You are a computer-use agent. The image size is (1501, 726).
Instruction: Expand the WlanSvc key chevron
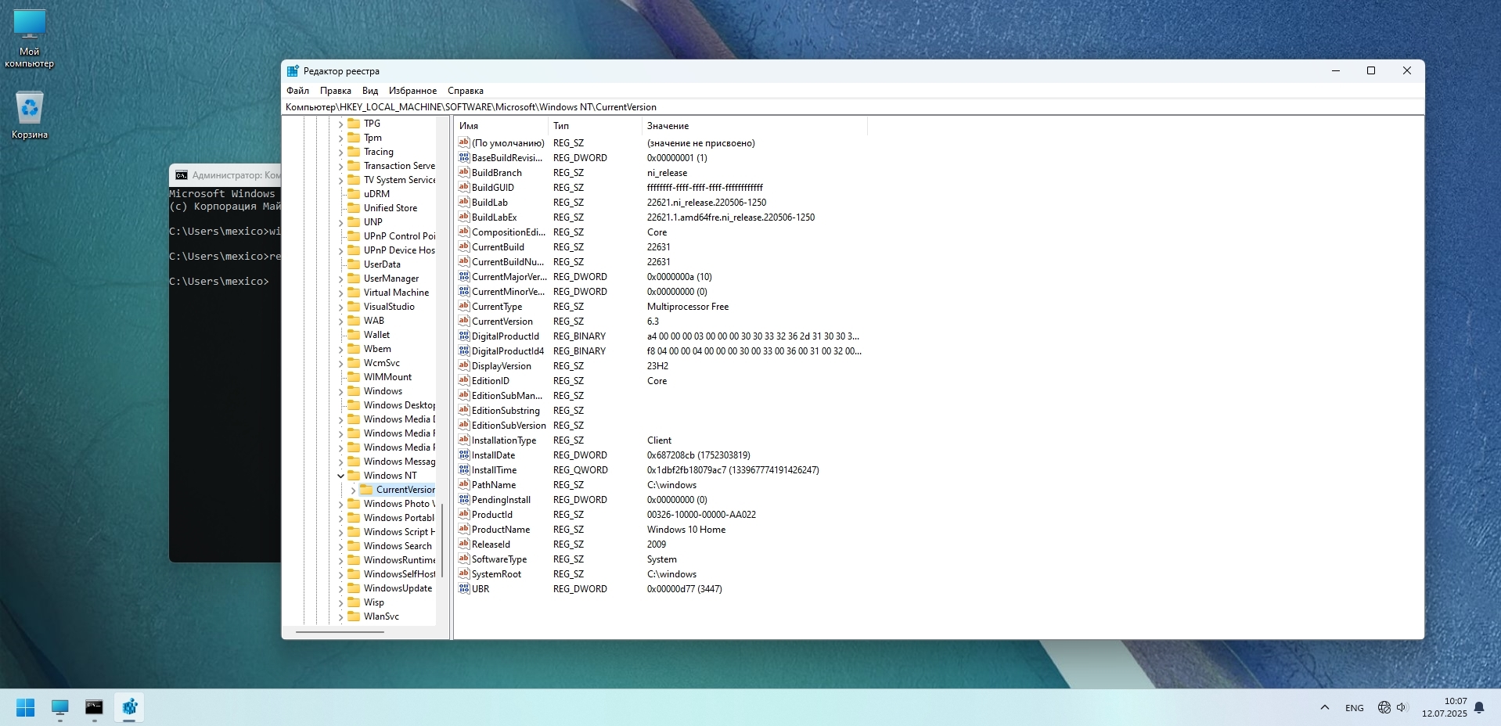coord(341,616)
